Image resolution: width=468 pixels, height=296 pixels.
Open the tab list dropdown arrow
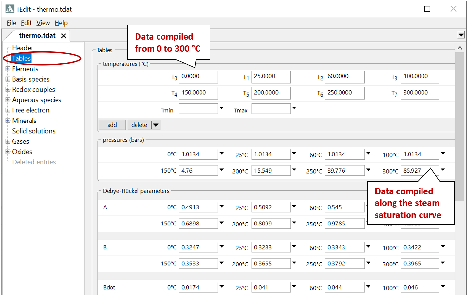tap(461, 35)
